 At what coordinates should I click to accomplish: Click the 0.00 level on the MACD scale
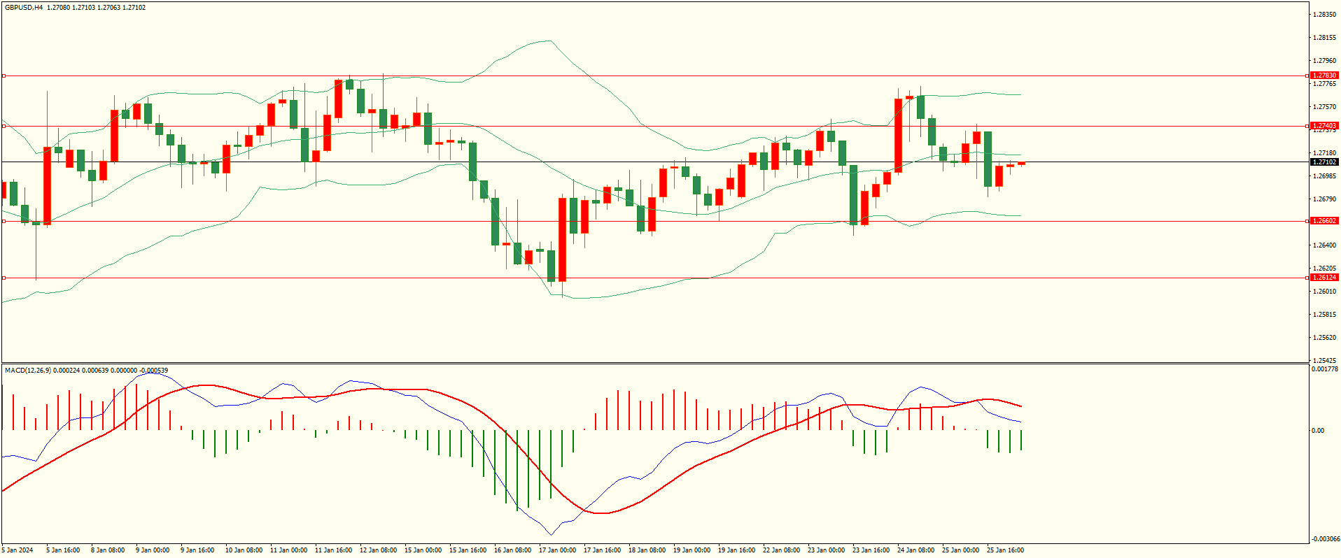click(x=1318, y=431)
